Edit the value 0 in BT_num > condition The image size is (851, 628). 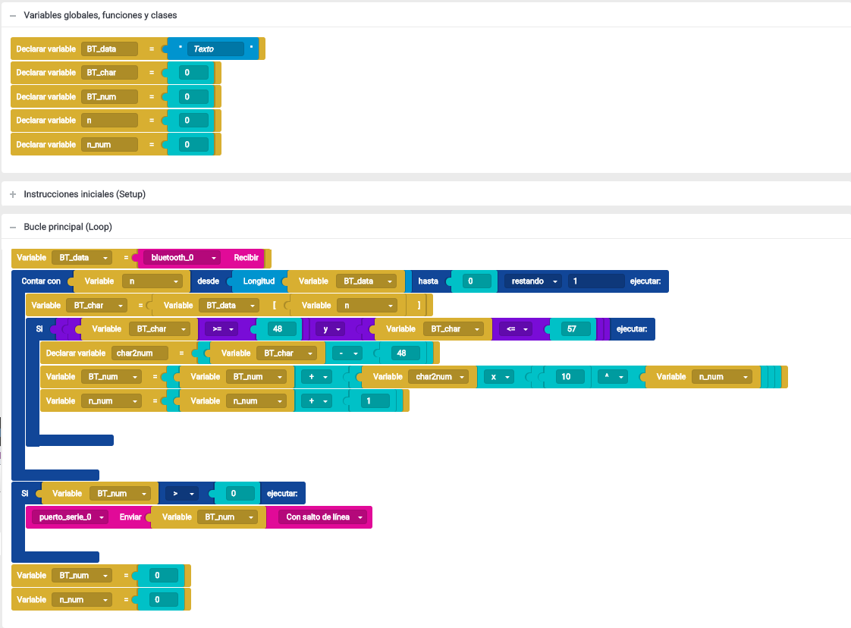click(x=240, y=494)
